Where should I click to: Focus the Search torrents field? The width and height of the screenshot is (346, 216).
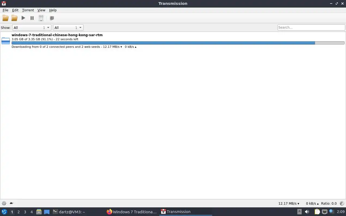point(311,27)
